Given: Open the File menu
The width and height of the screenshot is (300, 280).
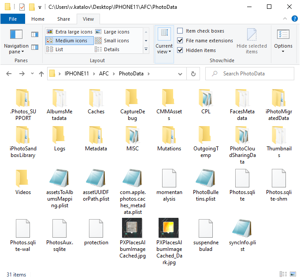Looking at the screenshot, I should tap(13, 19).
